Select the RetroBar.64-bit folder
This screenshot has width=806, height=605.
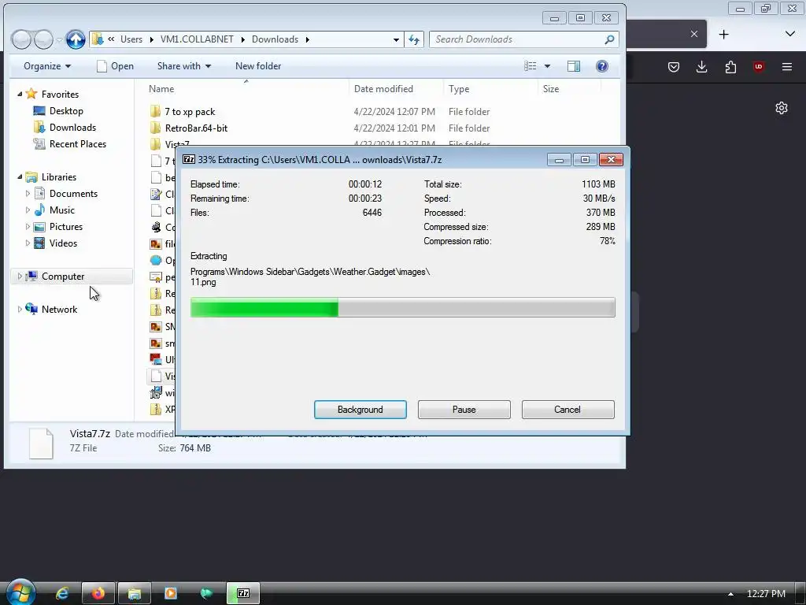196,128
